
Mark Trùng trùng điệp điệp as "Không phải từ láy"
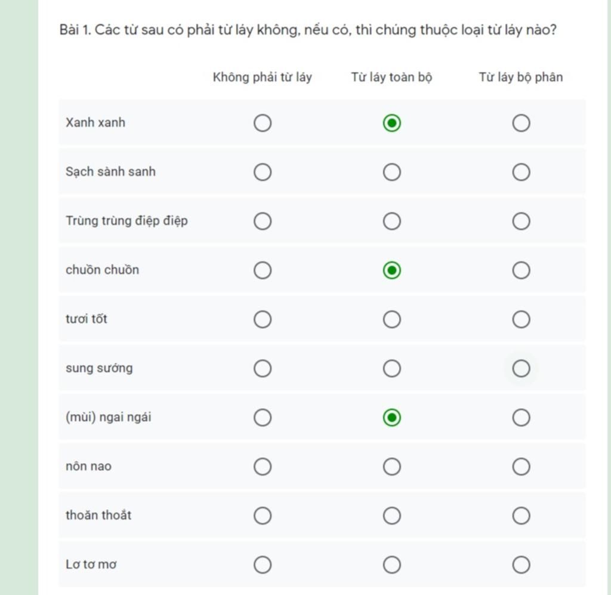263,221
